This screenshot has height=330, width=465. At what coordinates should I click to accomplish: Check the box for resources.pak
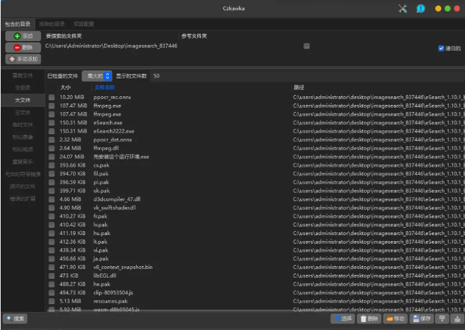(52, 301)
